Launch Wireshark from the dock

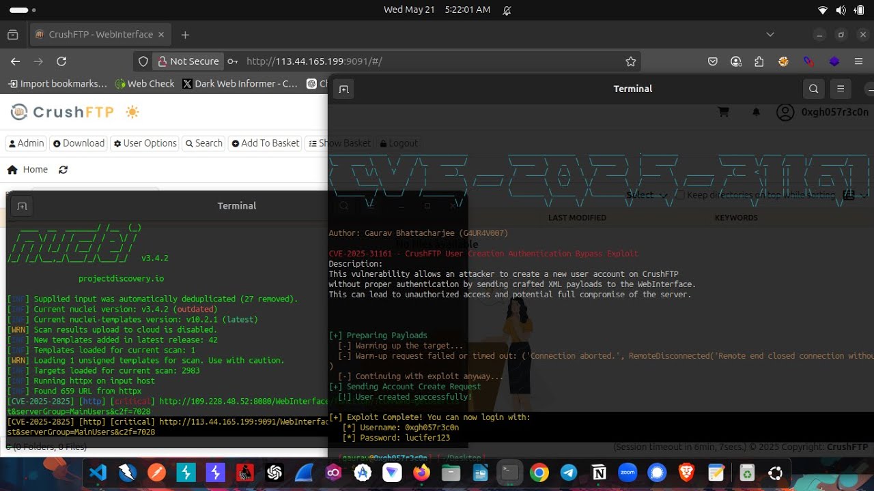click(x=304, y=473)
